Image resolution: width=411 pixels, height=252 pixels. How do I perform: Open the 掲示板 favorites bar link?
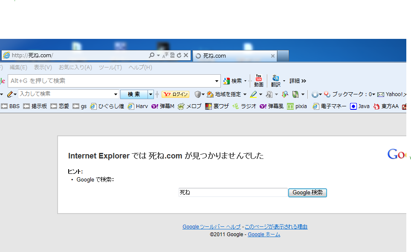[35, 106]
